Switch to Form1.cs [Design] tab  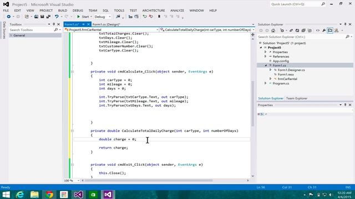click(x=106, y=24)
